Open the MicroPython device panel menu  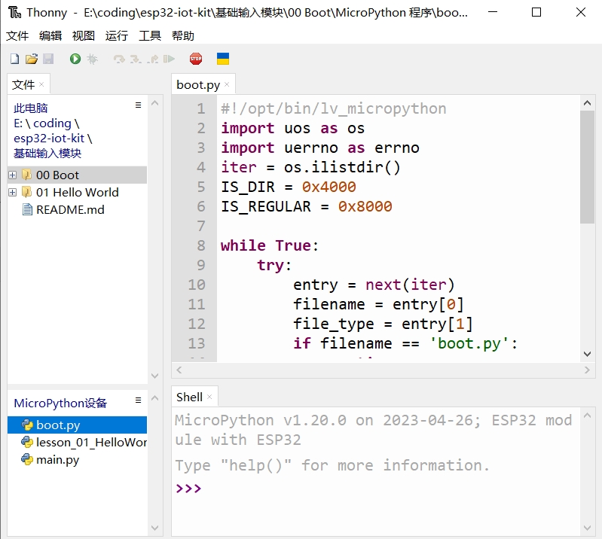pyautogui.click(x=138, y=400)
